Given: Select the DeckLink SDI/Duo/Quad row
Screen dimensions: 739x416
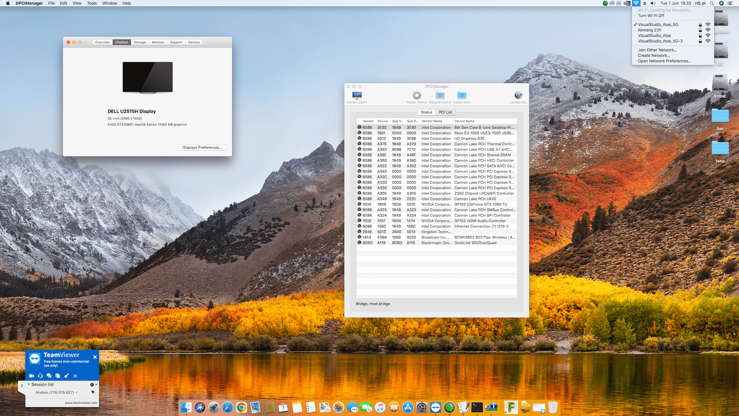Looking at the screenshot, I should 436,243.
